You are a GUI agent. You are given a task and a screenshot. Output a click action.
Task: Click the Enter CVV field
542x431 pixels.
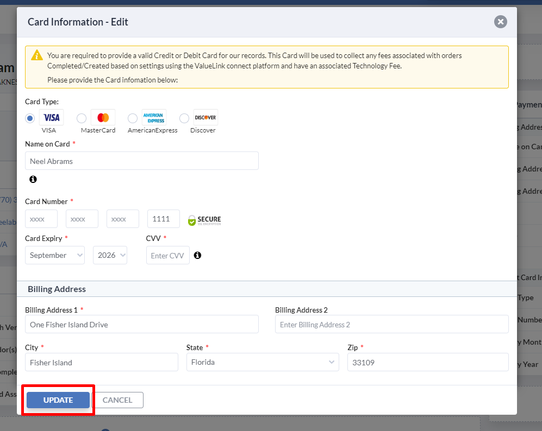tap(168, 255)
